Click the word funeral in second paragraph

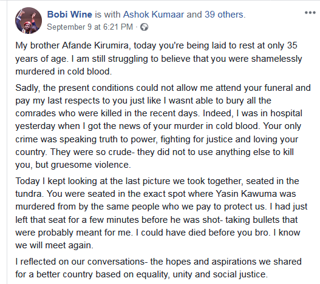(279, 88)
